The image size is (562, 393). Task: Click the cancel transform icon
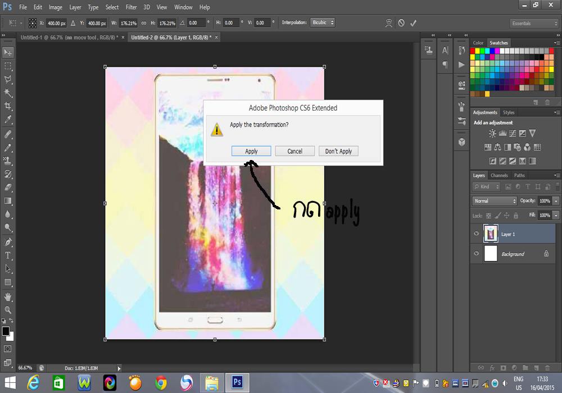tap(401, 23)
